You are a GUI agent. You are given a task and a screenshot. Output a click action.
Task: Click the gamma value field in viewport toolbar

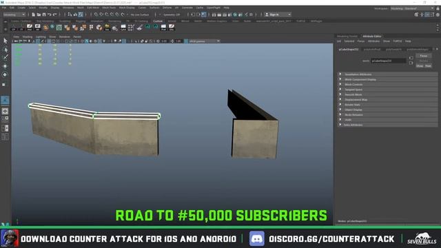point(178,41)
